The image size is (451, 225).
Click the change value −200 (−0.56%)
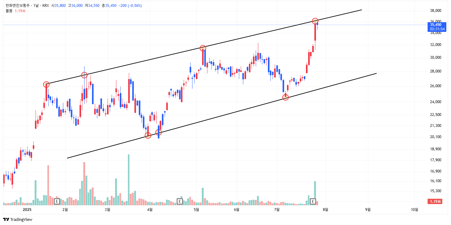130,6
